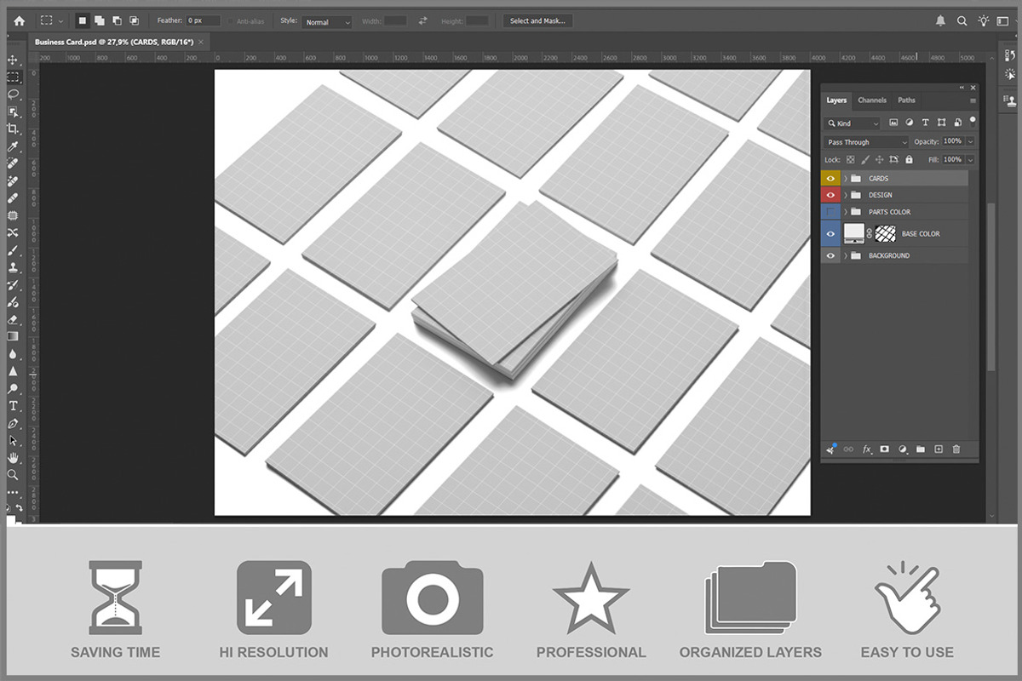The height and width of the screenshot is (681, 1022).
Task: Select the Hand tool
Action: tap(13, 458)
